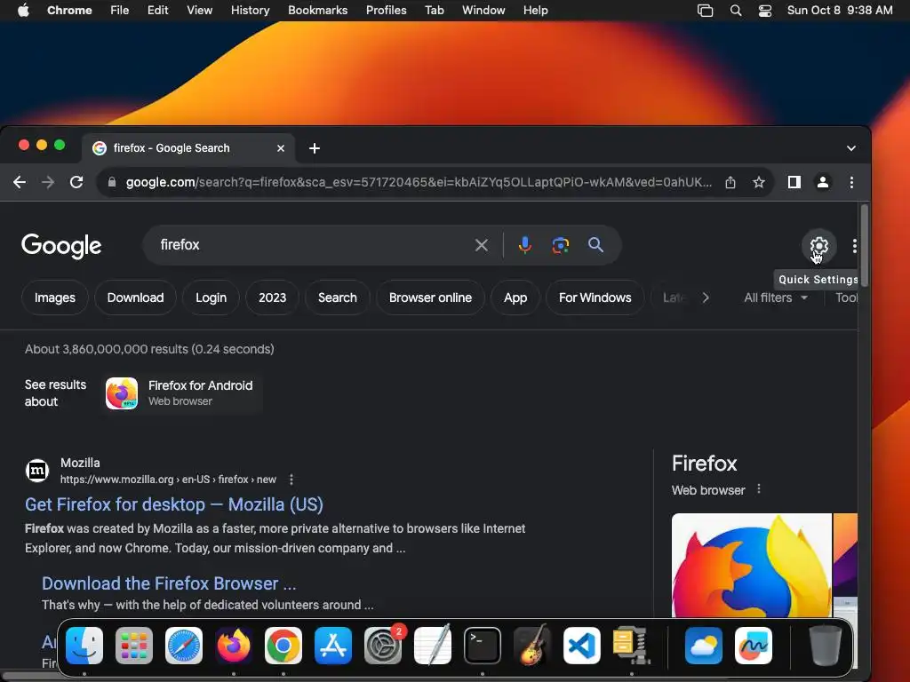Open the Bookmarks menu
910x682 pixels.
(317, 11)
